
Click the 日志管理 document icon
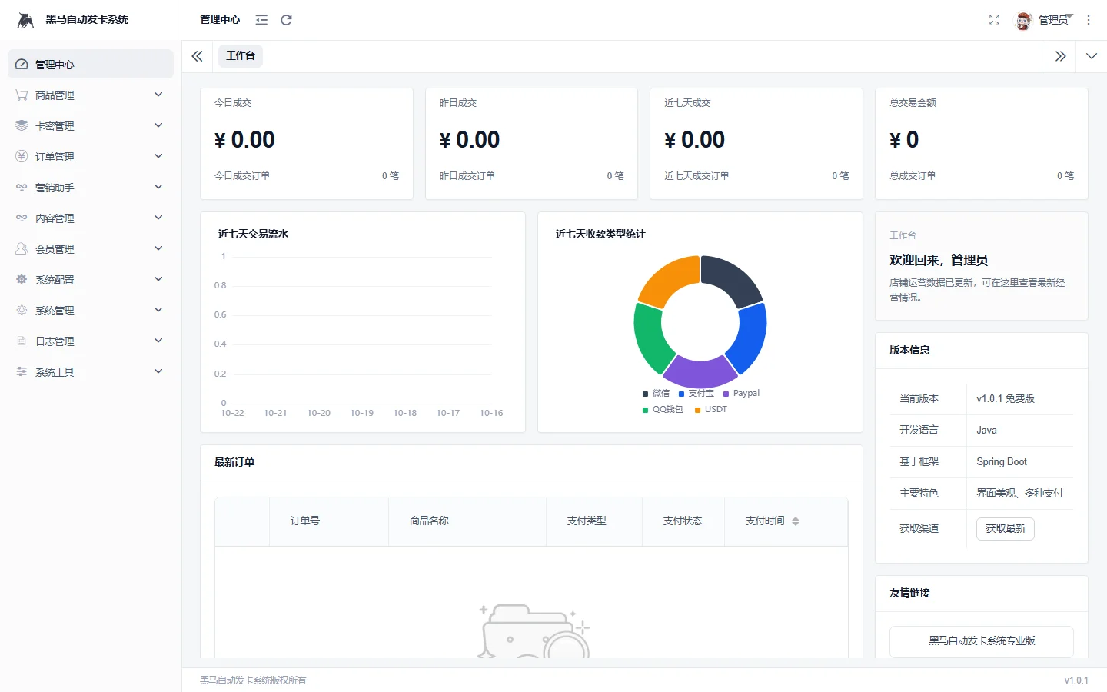(x=22, y=341)
